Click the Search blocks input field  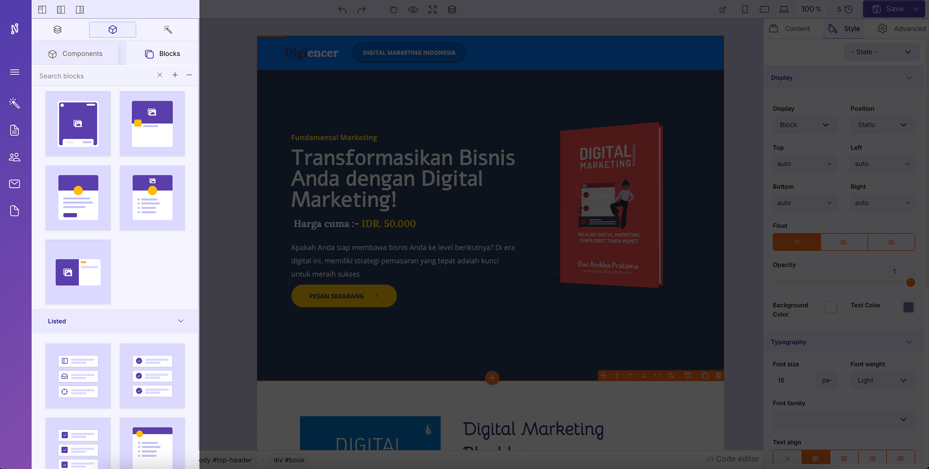tap(94, 76)
